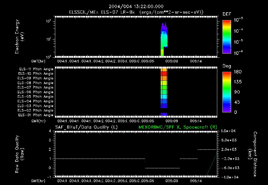Select the Raw Data Quality (Raw) axis label
Viewport: 268px width, 185px height.
click(x=19, y=154)
